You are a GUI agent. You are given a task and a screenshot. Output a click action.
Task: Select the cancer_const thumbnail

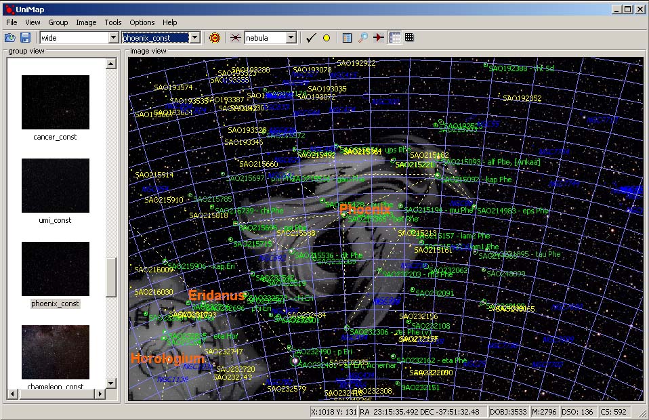click(x=56, y=102)
